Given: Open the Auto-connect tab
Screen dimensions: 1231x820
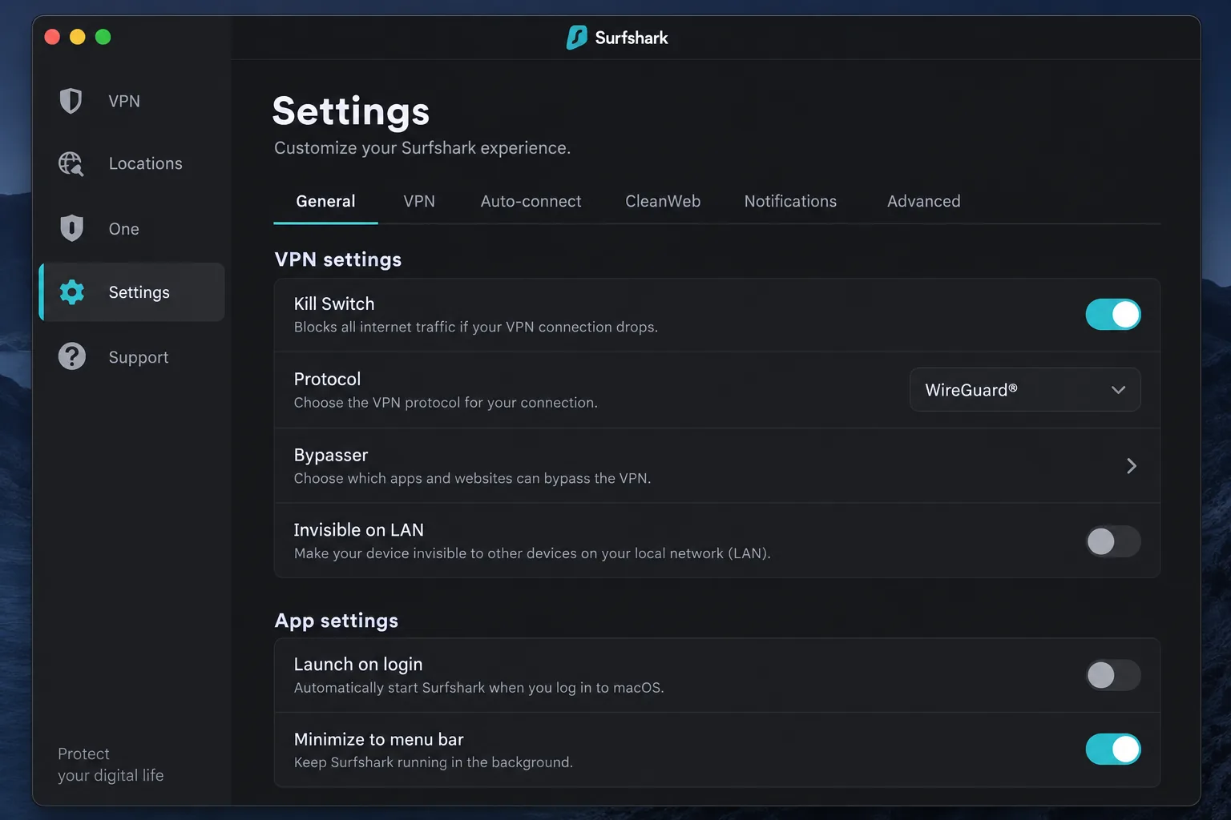Looking at the screenshot, I should click(531, 201).
